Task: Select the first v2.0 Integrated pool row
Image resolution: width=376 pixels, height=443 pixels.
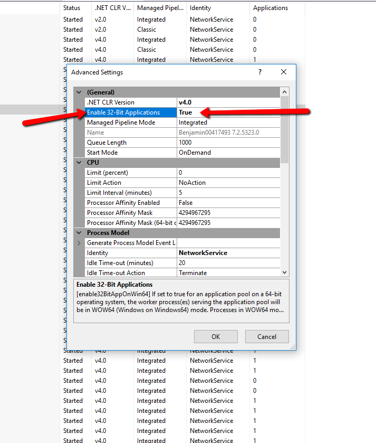Action: tap(182, 20)
